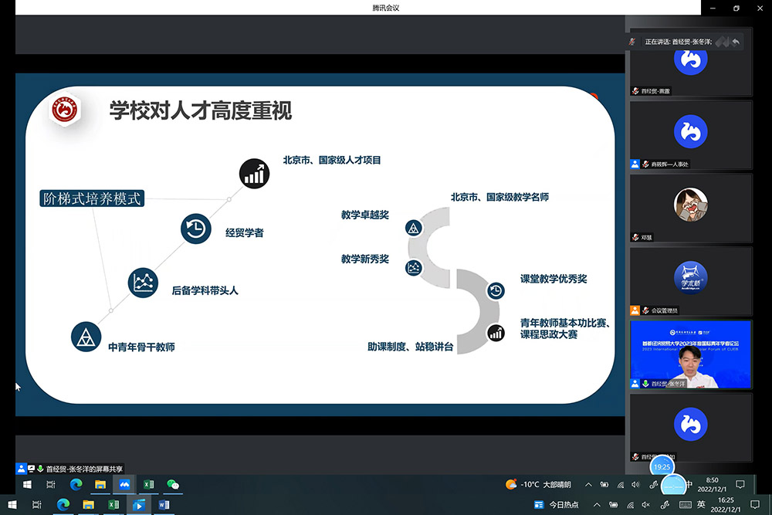Viewport: 772px width, 515px height.
Task: Click the text 助课制度、站稳讲台 on the slide
Action: pos(410,347)
